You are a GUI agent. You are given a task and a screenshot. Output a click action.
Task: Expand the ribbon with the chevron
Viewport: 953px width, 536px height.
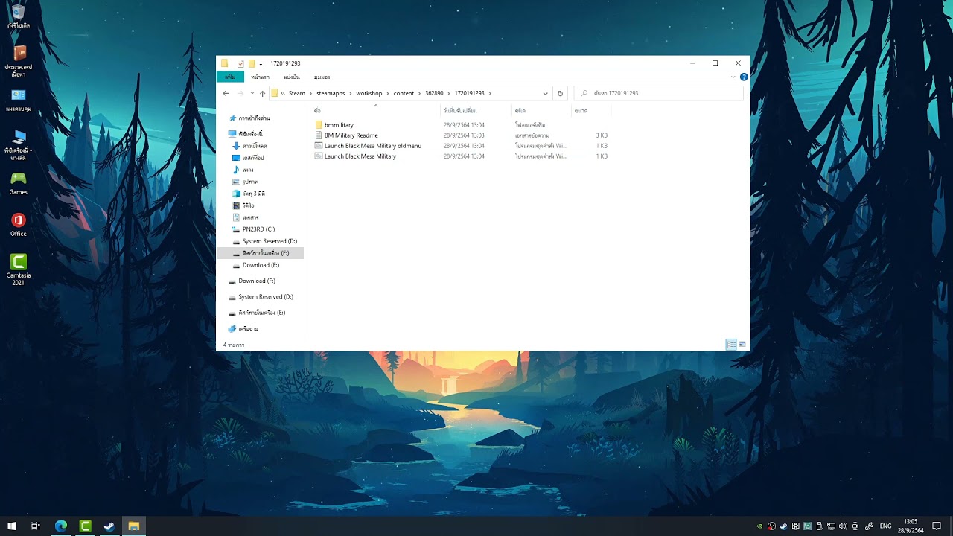point(733,77)
